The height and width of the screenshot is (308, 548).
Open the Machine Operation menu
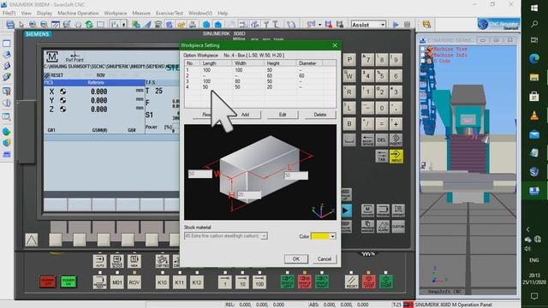pyautogui.click(x=78, y=13)
